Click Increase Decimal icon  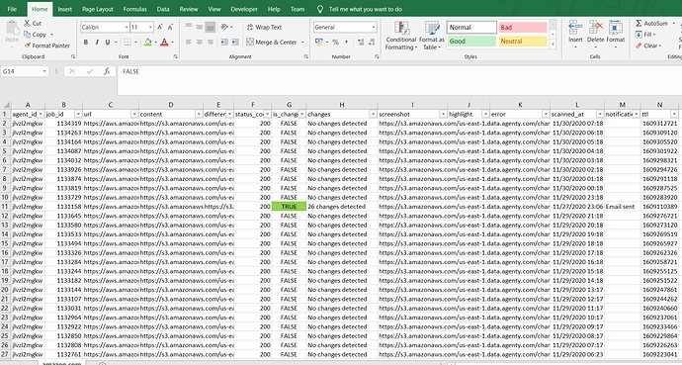click(361, 43)
